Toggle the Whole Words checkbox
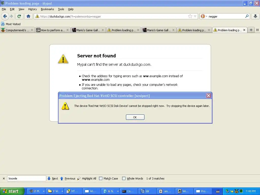Screen dimensions: 260x195 (124, 178)
